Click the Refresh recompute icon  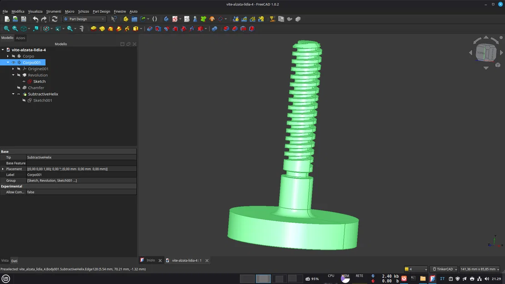(55, 19)
